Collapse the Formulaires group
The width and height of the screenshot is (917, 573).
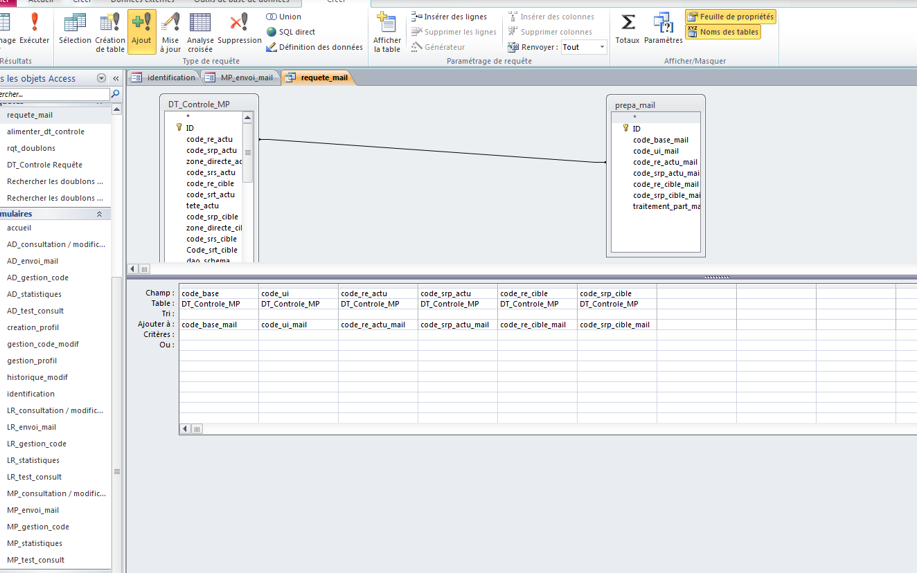click(99, 214)
